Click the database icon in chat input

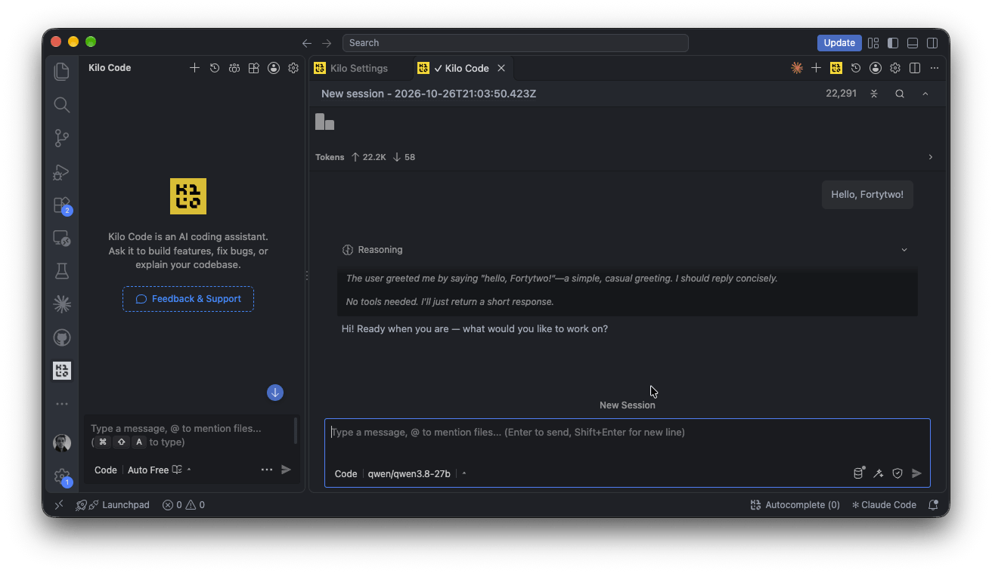pyautogui.click(x=859, y=473)
